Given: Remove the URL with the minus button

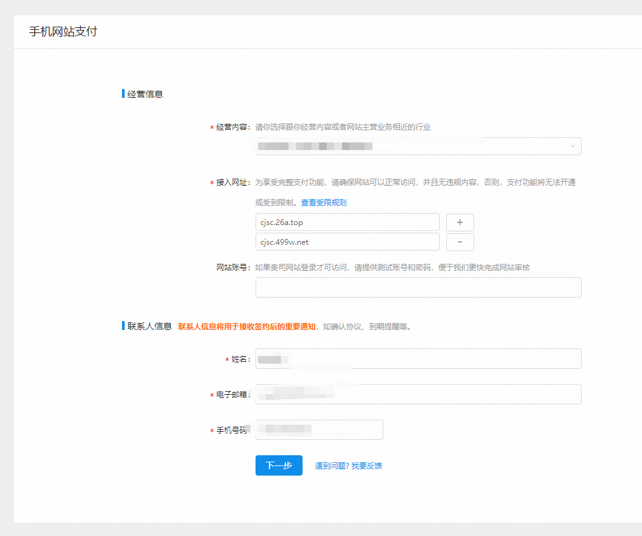Looking at the screenshot, I should coord(460,242).
